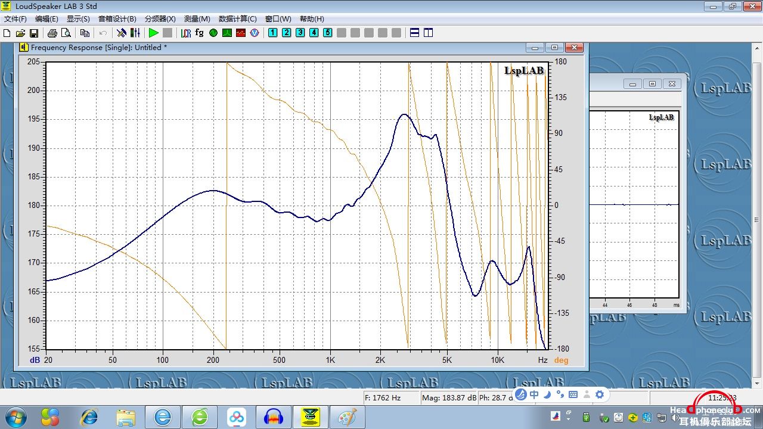Image resolution: width=763 pixels, height=429 pixels.
Task: Minimize the Frequency Response child window
Action: (x=535, y=48)
